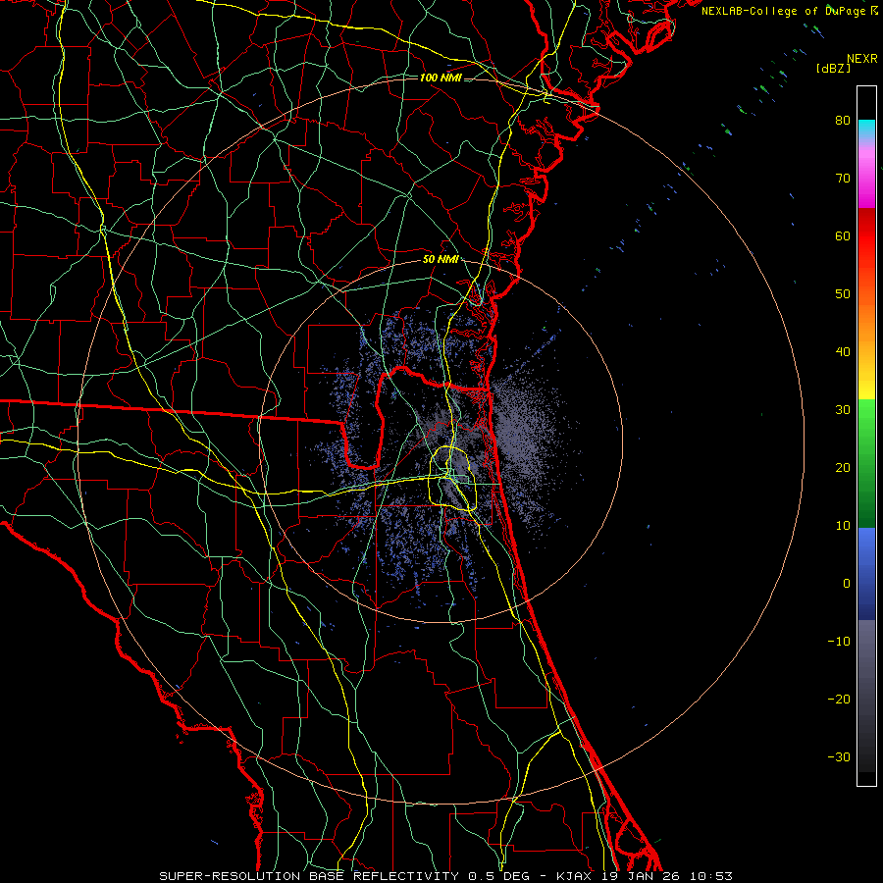883x883 pixels.
Task: Click the "-20" value on the dBZ scale
Action: (x=839, y=699)
